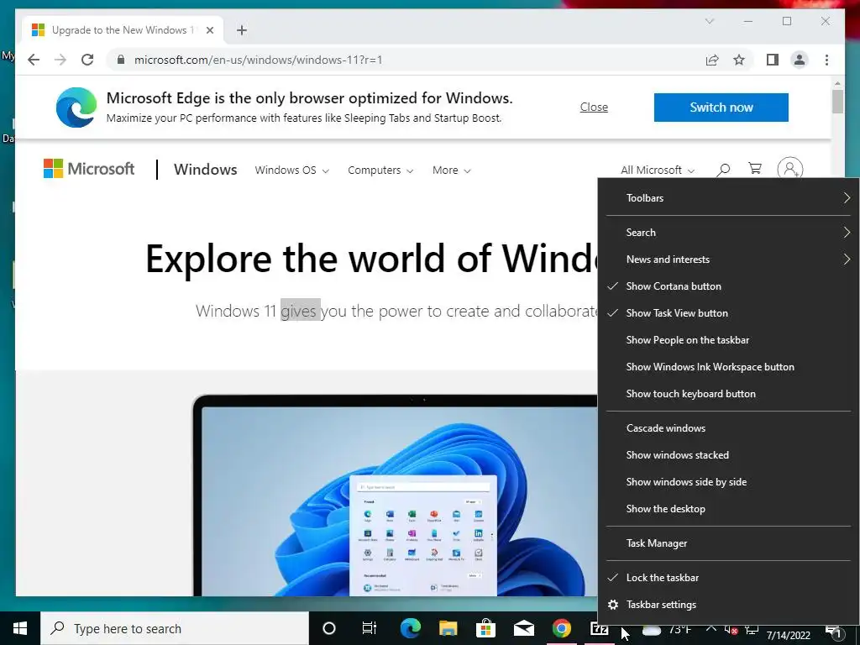Click the forward navigation arrow

click(x=60, y=60)
